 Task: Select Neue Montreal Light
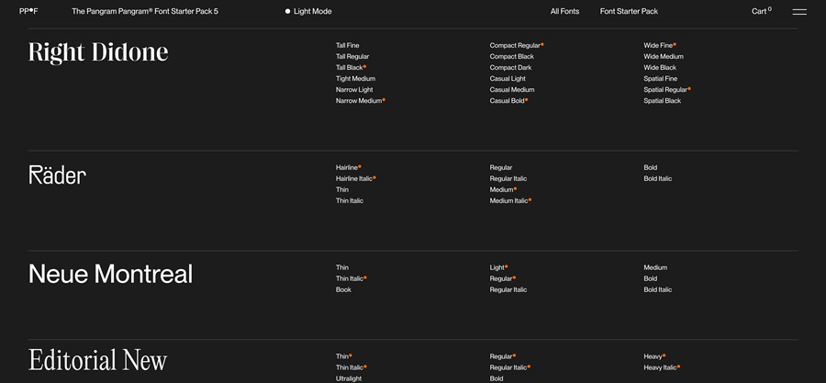click(x=498, y=267)
